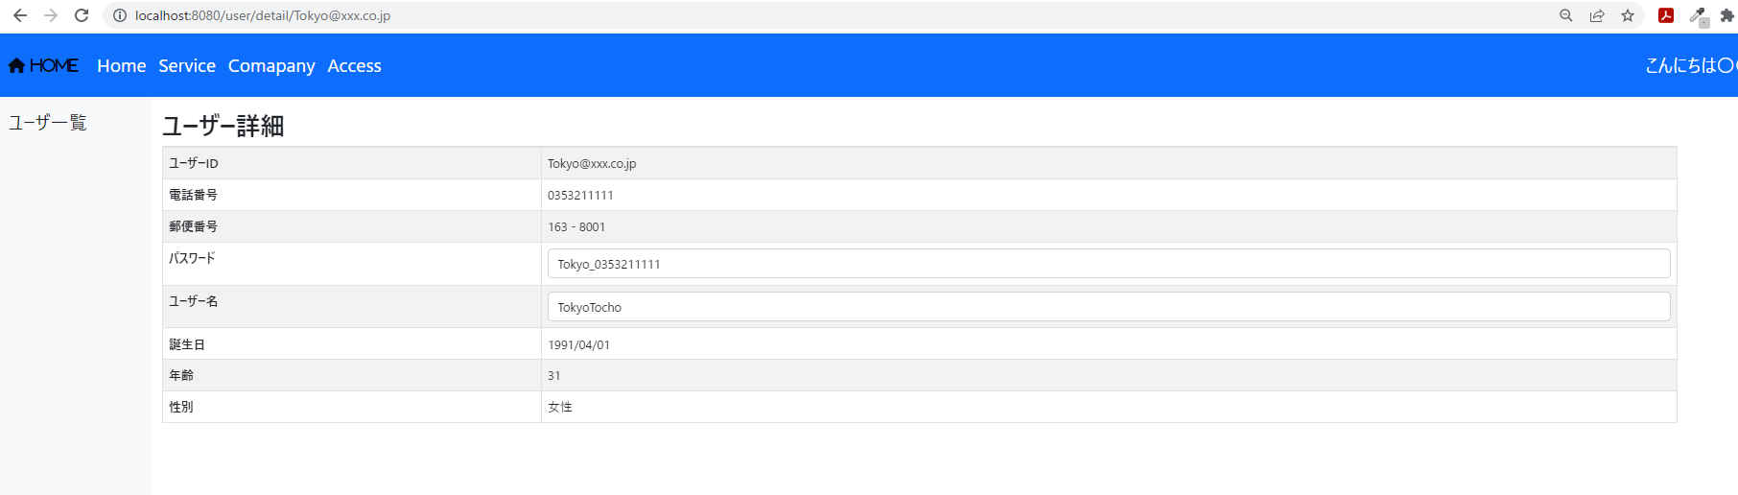Focus the パスワード input field

click(1109, 264)
